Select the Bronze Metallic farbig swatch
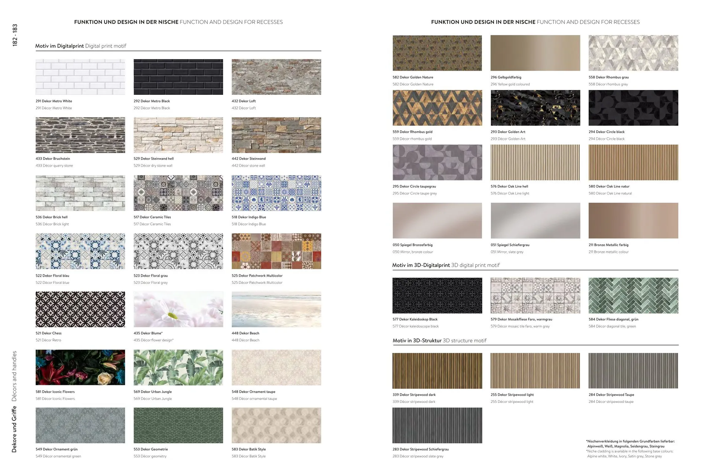The height and width of the screenshot is (476, 714). click(633, 221)
